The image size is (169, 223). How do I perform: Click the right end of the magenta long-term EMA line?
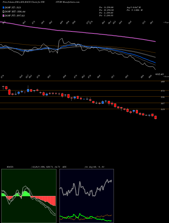click(155, 42)
